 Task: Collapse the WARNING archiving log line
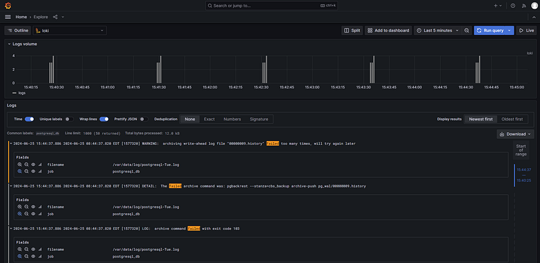tap(11, 144)
